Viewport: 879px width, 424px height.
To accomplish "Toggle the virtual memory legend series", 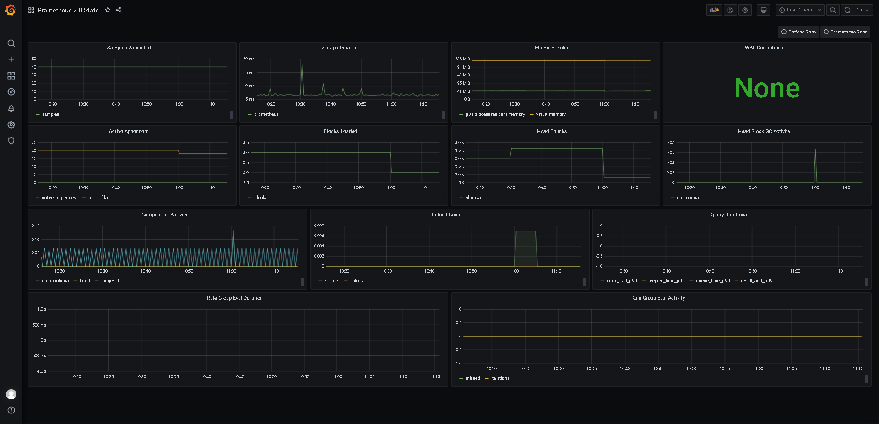I will [551, 114].
